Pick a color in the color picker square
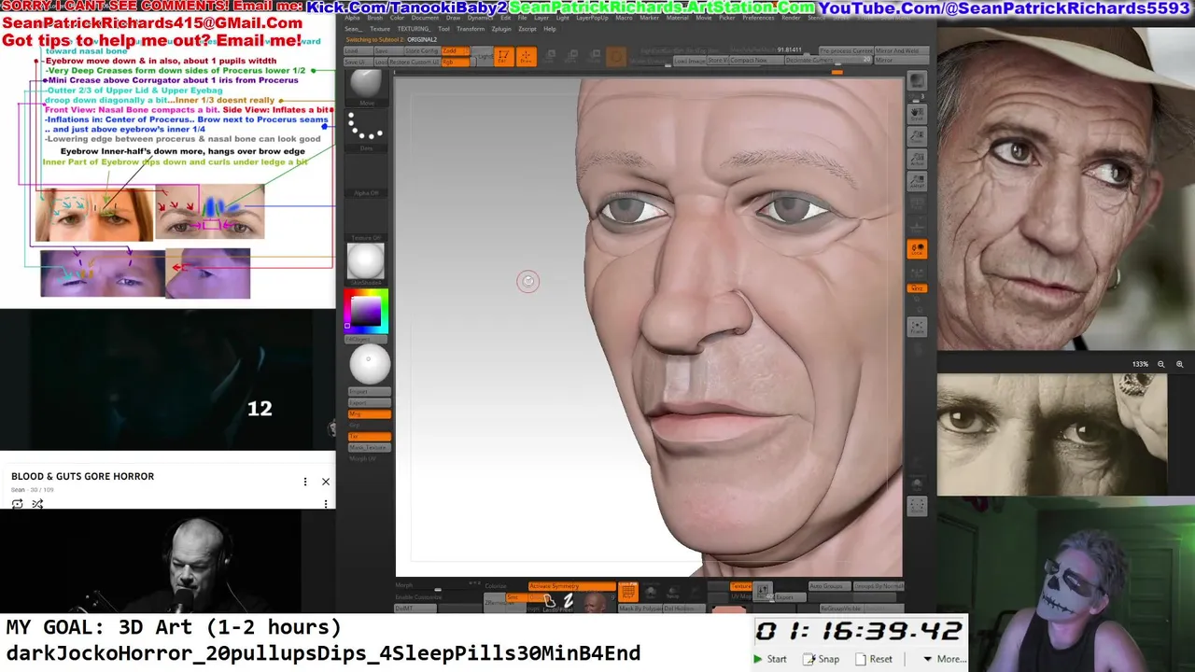1195x672 pixels. point(365,310)
